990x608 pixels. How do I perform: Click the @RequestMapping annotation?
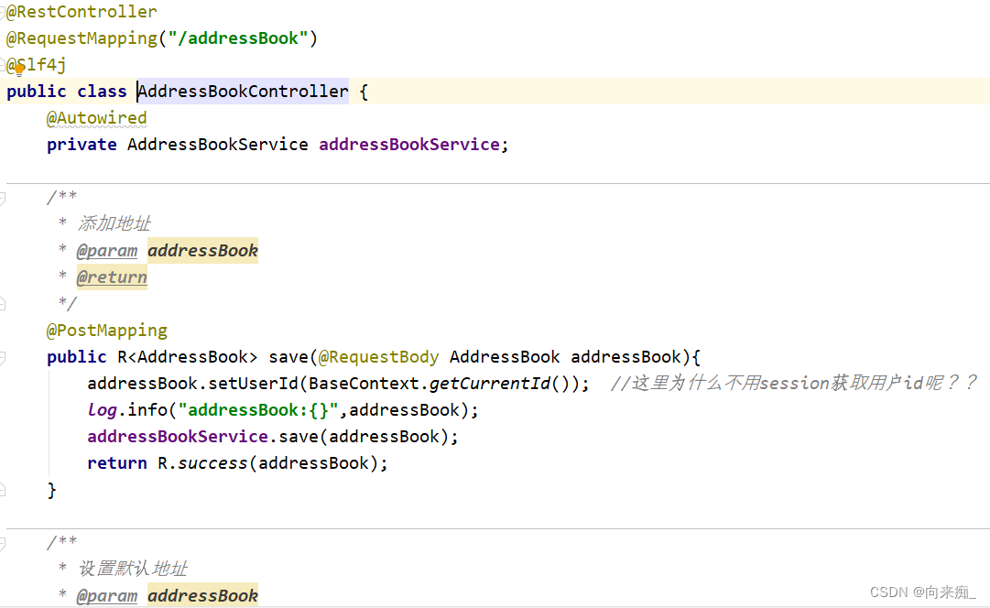click(82, 38)
